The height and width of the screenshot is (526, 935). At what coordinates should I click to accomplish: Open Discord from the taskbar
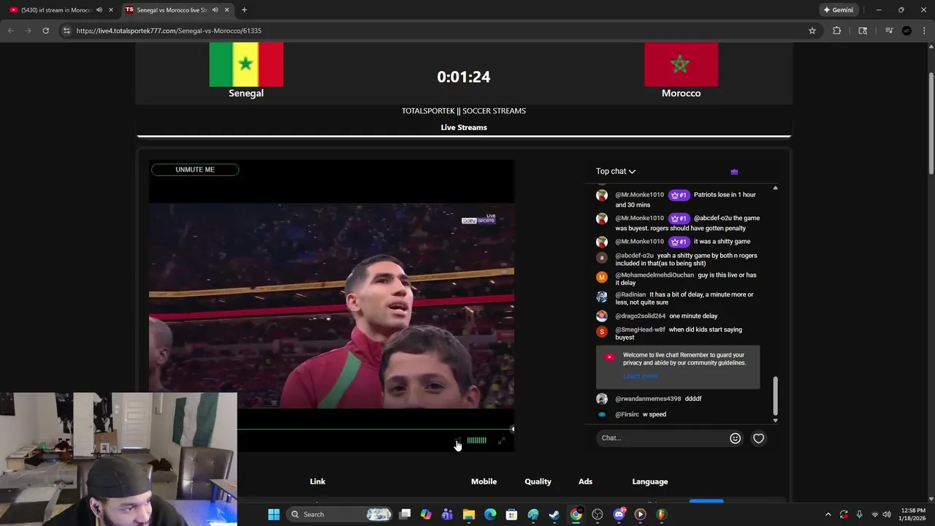point(619,514)
